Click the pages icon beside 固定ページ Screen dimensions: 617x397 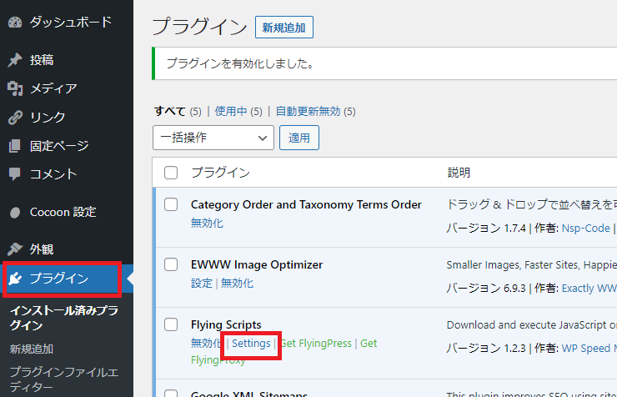tap(15, 146)
